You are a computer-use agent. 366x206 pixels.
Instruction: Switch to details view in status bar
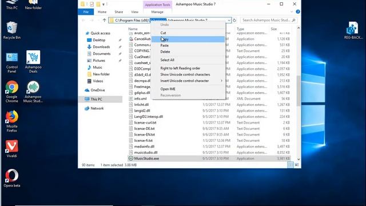291,165
